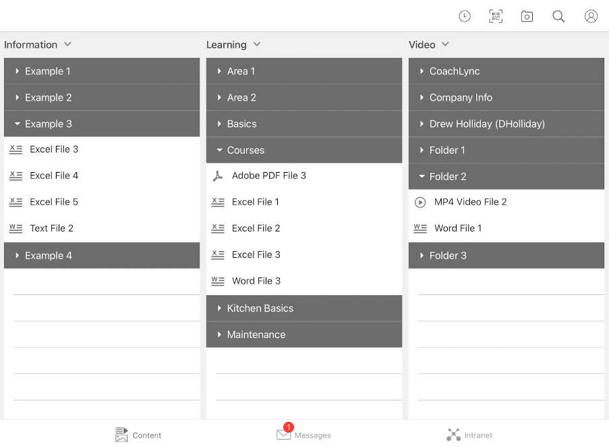The width and height of the screenshot is (609, 447).
Task: Open Excel File 4
Action: [102, 176]
